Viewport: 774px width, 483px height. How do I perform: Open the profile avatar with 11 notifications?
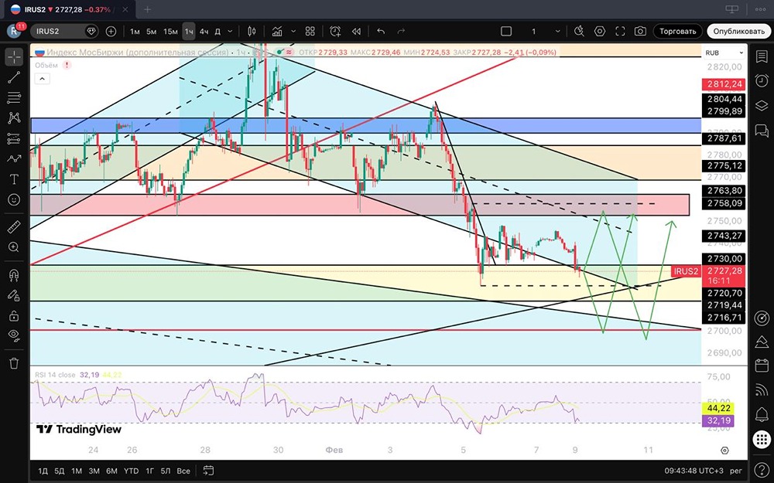click(x=14, y=31)
